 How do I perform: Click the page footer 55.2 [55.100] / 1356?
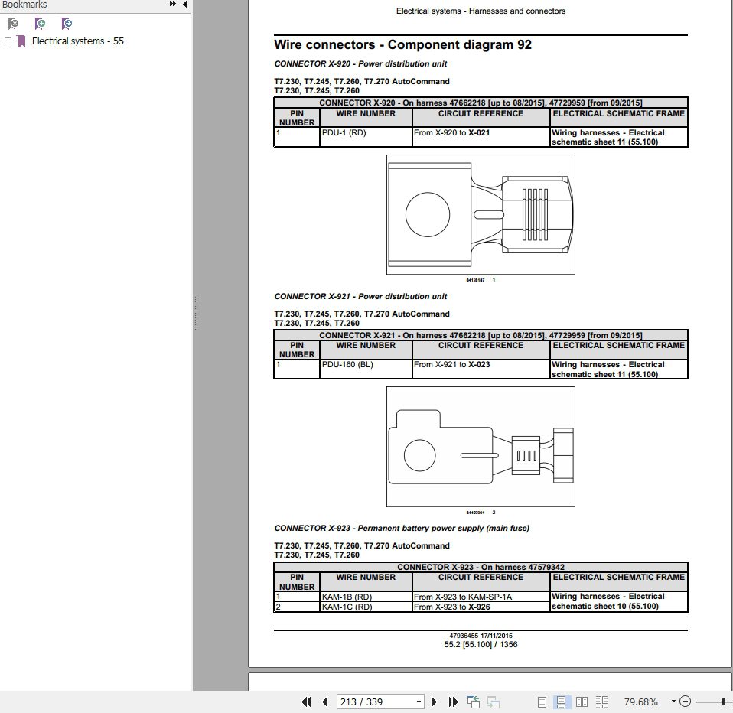[x=481, y=645]
